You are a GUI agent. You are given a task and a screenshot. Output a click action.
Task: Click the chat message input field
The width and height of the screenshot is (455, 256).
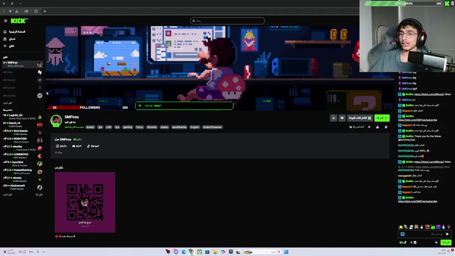point(425,234)
